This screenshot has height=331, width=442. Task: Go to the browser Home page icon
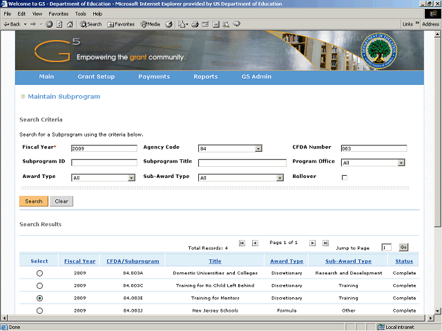[x=70, y=24]
